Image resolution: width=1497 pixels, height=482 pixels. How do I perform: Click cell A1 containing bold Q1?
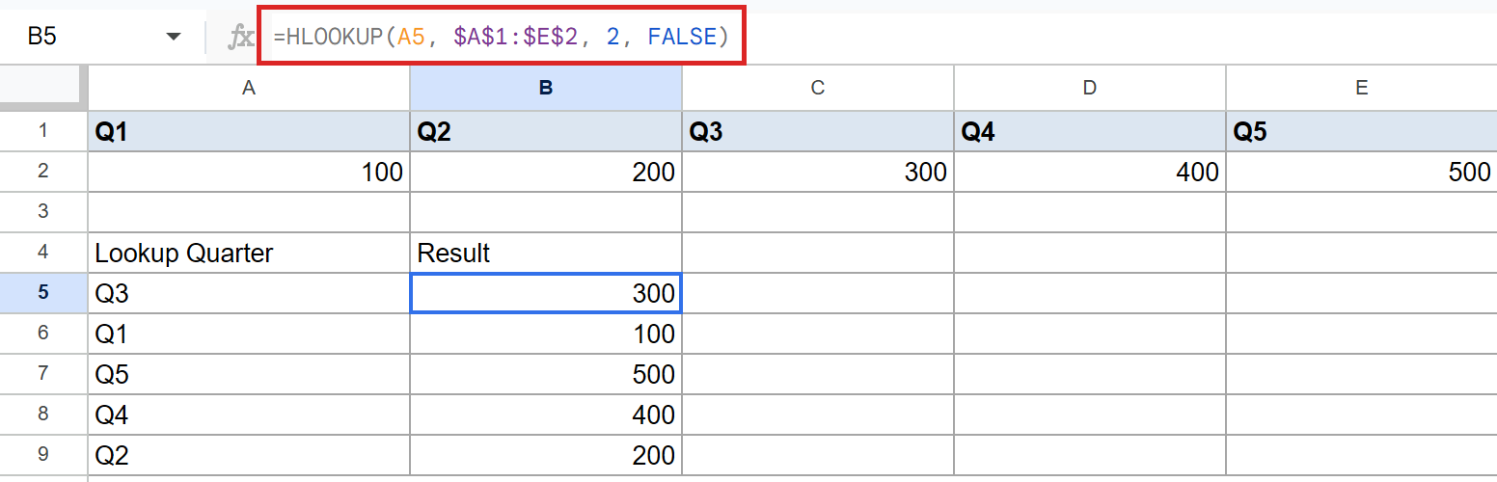(x=249, y=131)
